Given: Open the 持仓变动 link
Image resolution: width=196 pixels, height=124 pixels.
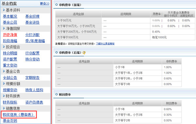Looking at the screenshot, I should pos(32,59).
